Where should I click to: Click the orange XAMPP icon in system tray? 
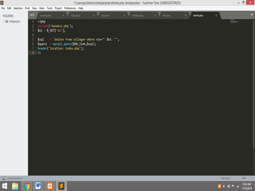(x=219, y=186)
